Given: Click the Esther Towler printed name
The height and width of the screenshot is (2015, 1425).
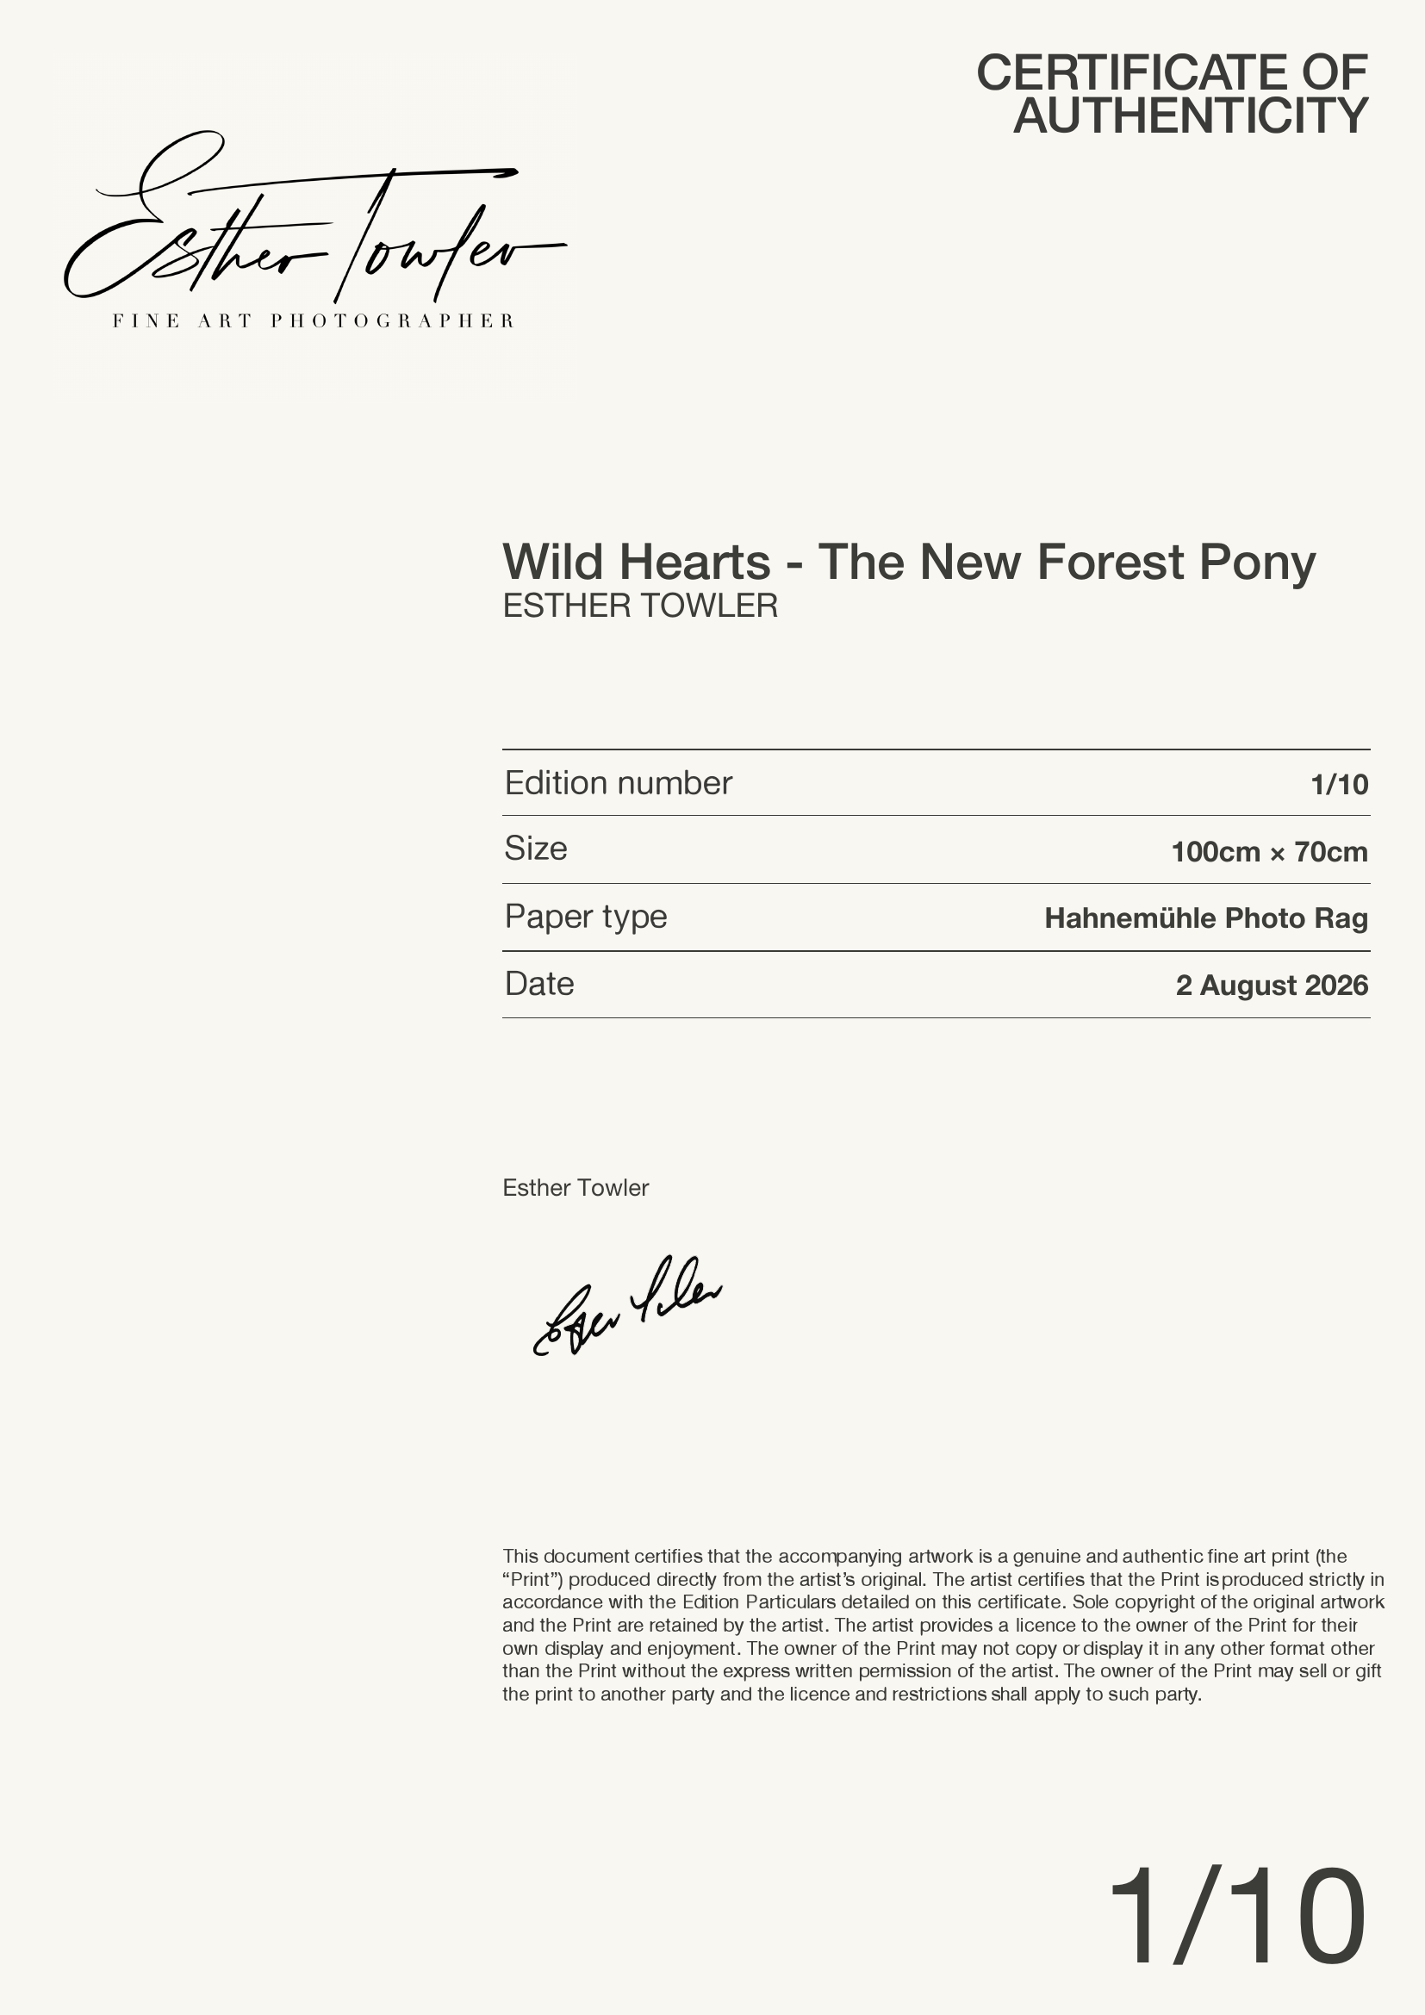Looking at the screenshot, I should point(576,1188).
